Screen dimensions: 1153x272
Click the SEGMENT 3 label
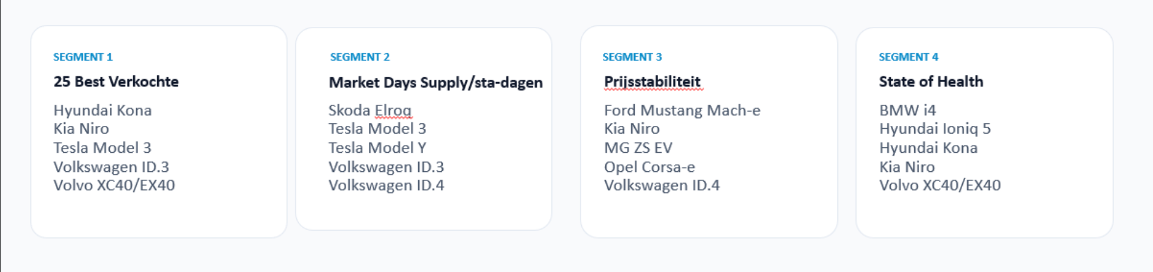click(x=632, y=57)
